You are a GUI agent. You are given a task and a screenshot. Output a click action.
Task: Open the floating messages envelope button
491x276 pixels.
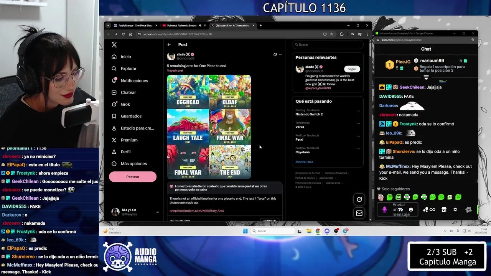pos(359,213)
